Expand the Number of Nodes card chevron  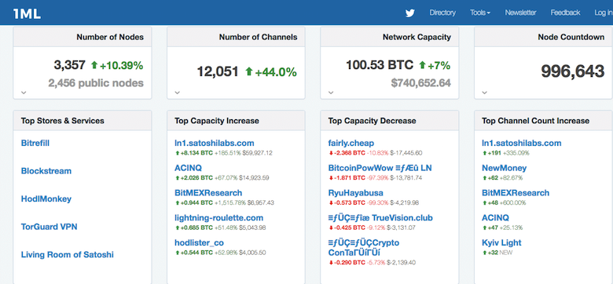click(x=24, y=93)
